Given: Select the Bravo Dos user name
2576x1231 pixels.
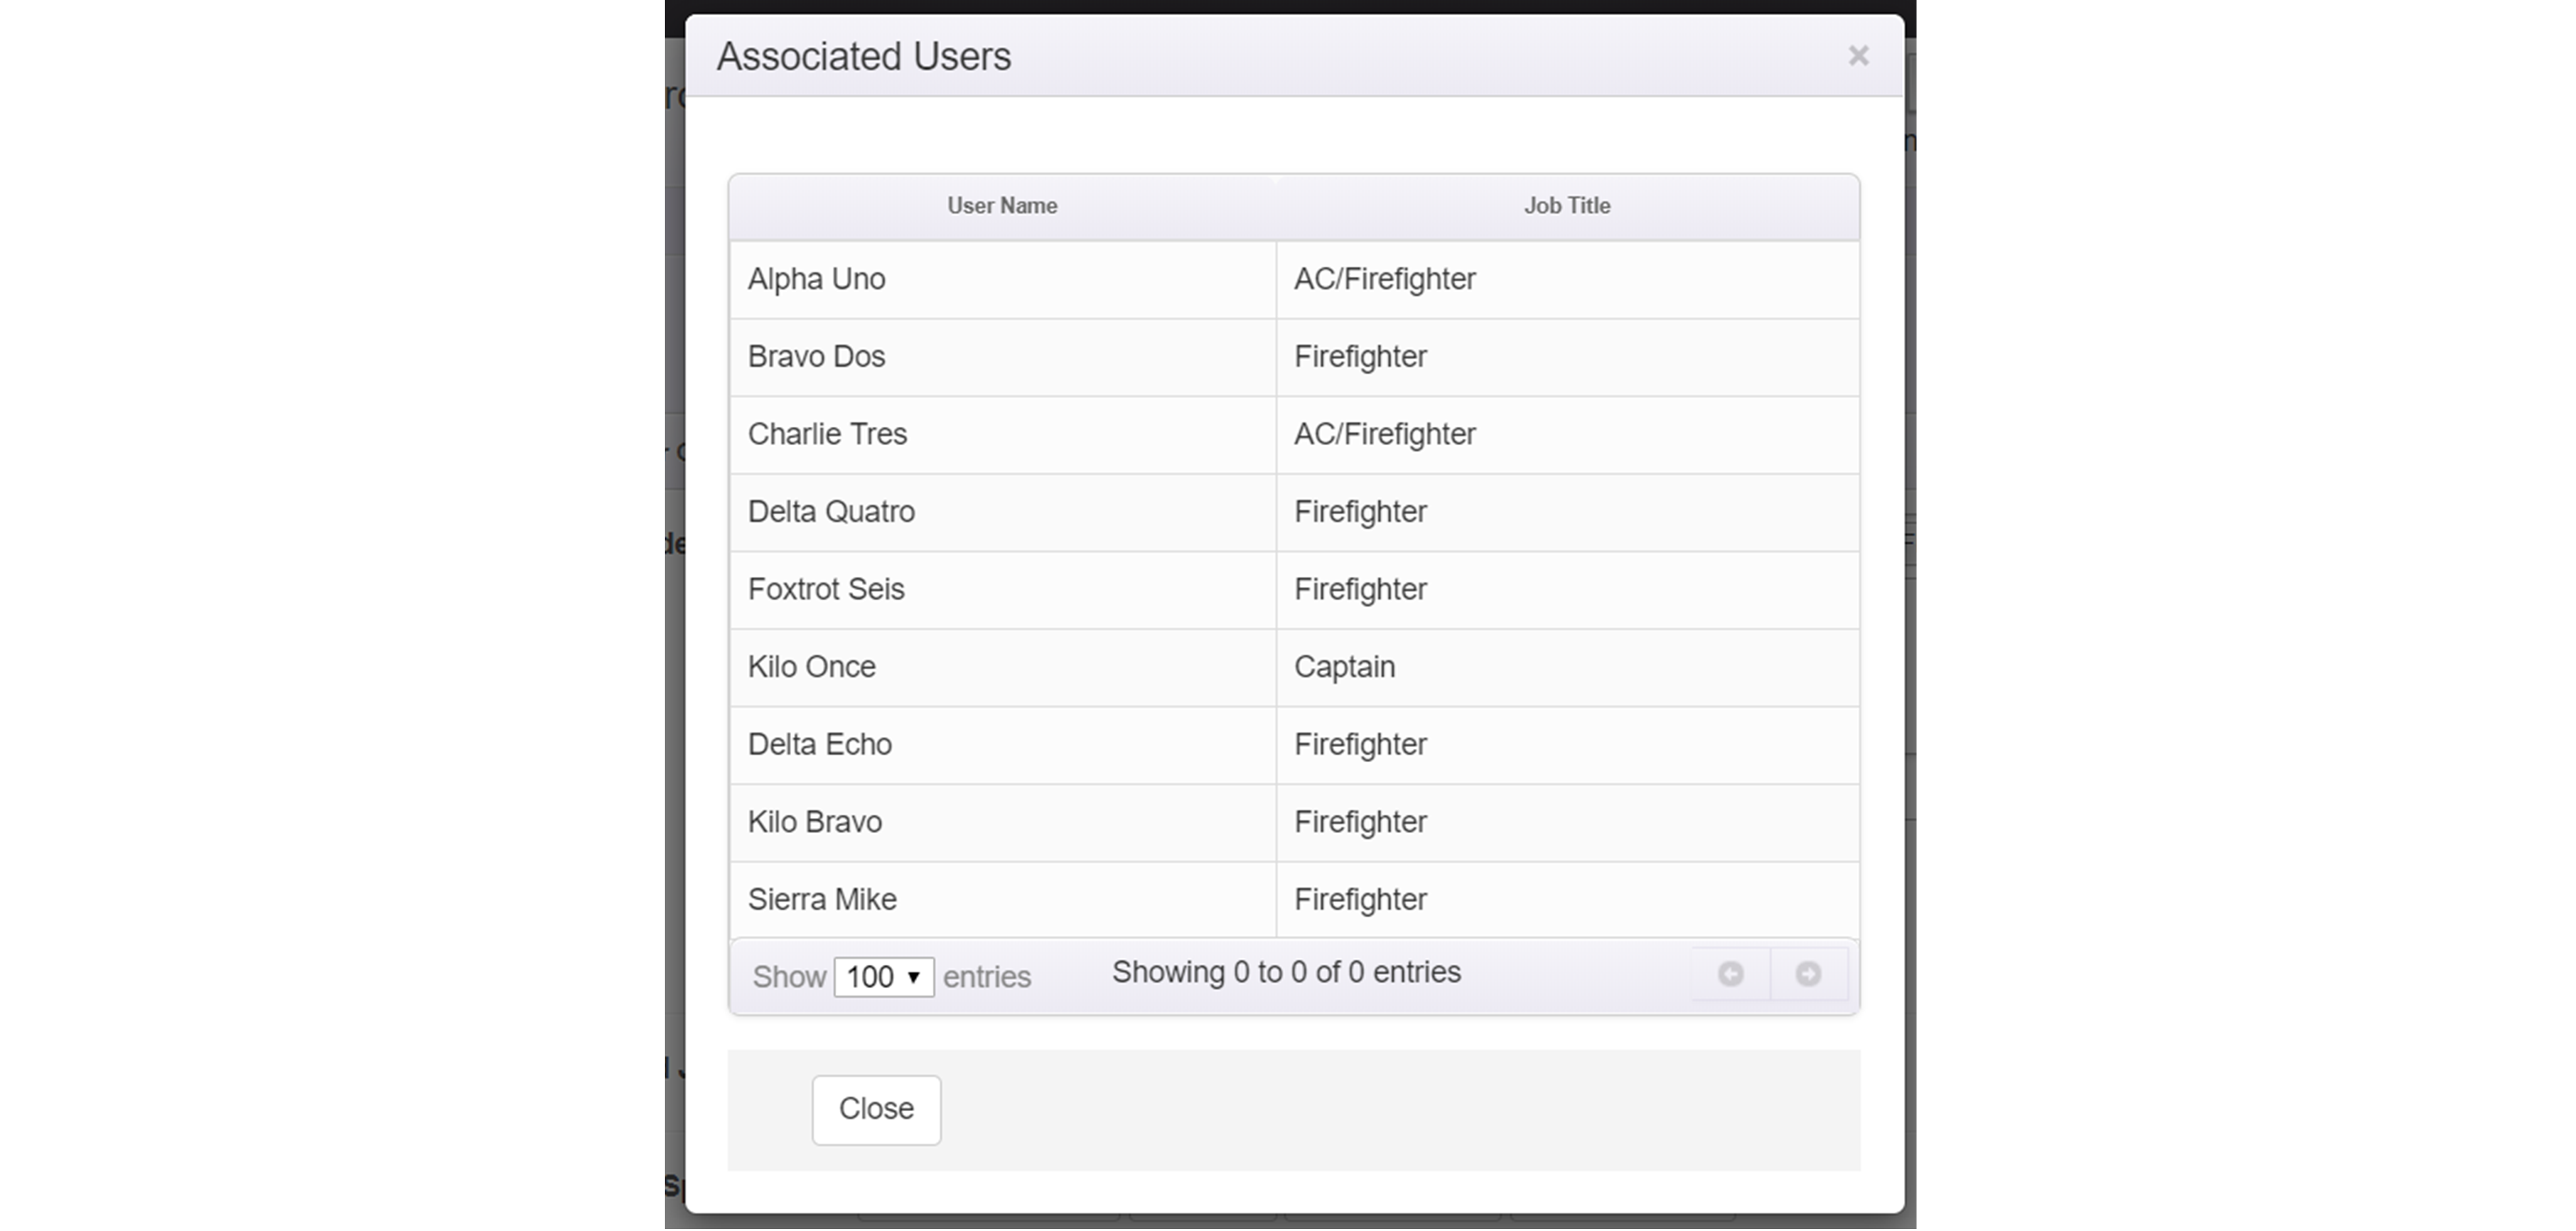Looking at the screenshot, I should [816, 357].
